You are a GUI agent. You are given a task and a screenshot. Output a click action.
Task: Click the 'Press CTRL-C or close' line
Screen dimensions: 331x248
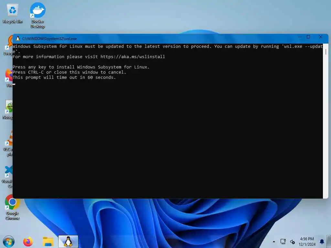pos(69,72)
